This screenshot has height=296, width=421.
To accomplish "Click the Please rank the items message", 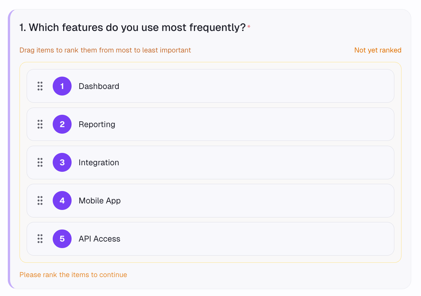I will pyautogui.click(x=73, y=275).
